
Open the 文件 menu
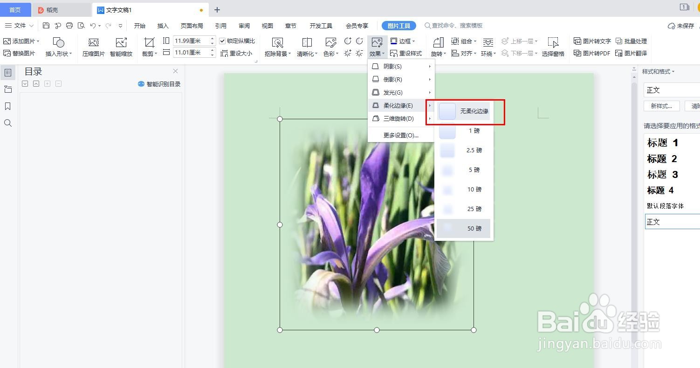[x=20, y=26]
